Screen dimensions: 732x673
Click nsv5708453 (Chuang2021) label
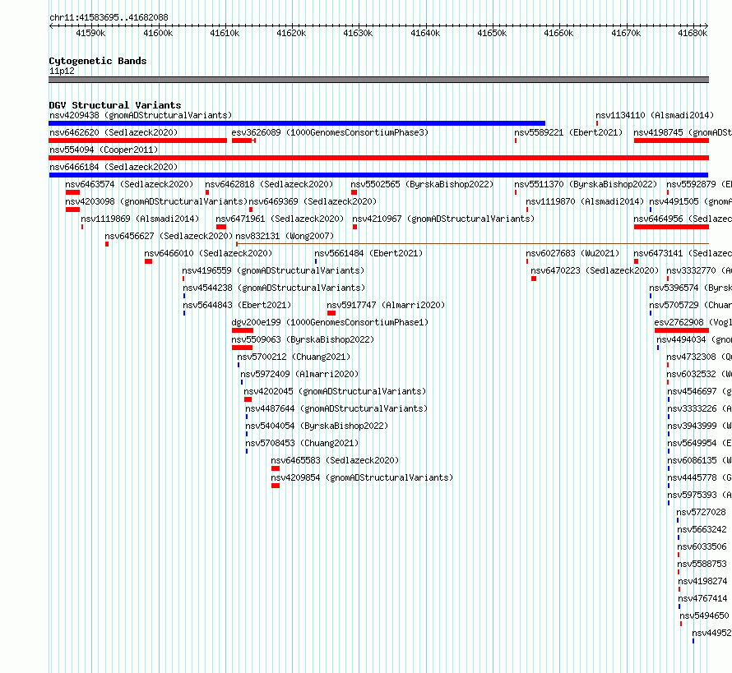coord(302,443)
